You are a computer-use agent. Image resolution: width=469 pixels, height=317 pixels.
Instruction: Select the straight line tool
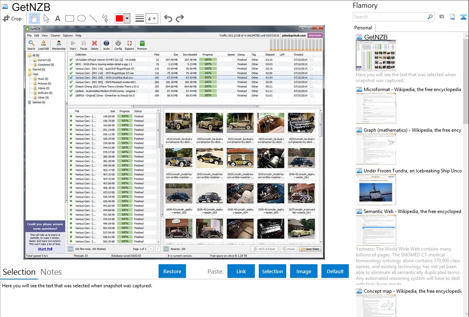click(93, 18)
